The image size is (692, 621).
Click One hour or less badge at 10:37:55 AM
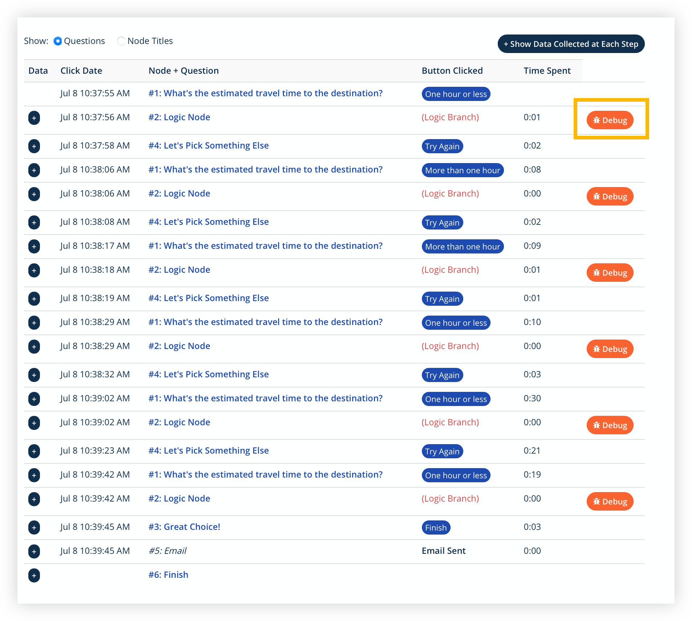456,94
